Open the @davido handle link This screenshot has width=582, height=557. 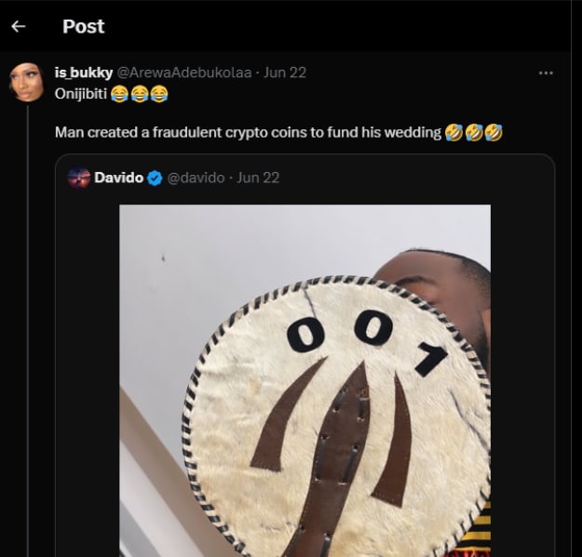tap(195, 178)
